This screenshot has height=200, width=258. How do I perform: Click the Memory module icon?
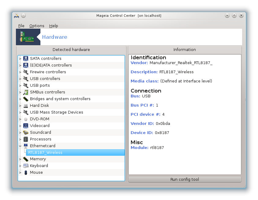(x=26, y=159)
